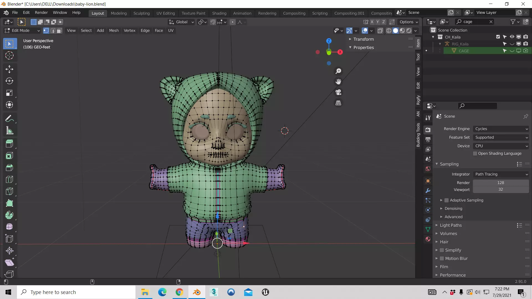Open the Material properties tab

coord(428,239)
